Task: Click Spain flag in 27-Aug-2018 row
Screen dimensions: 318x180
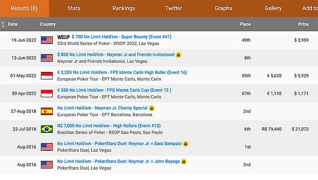Action: point(47,111)
